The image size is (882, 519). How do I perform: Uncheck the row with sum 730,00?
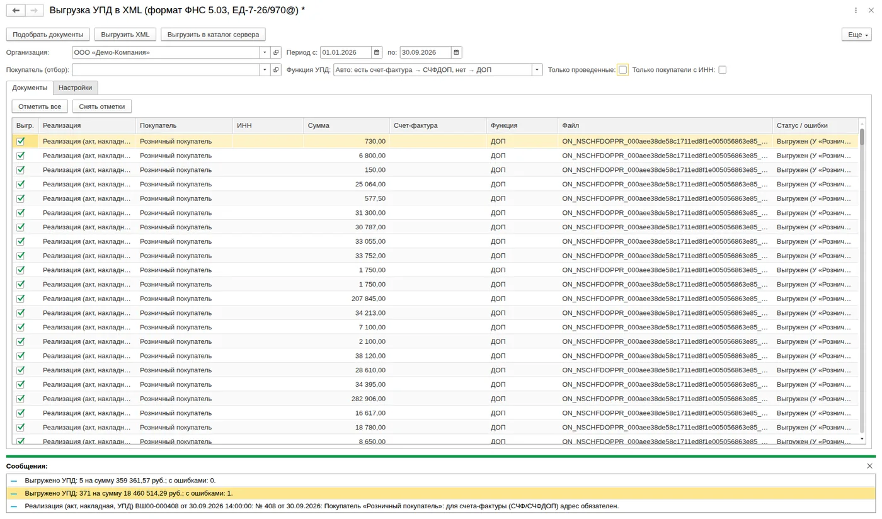coord(20,141)
